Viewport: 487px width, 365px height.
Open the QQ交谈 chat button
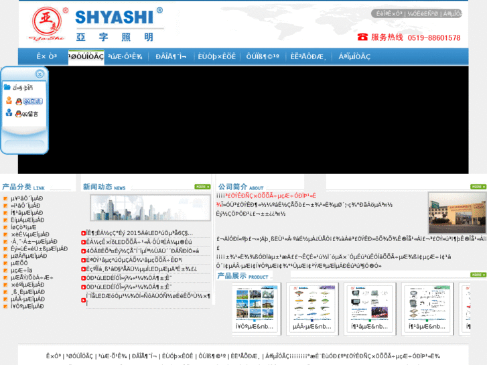coord(33,101)
